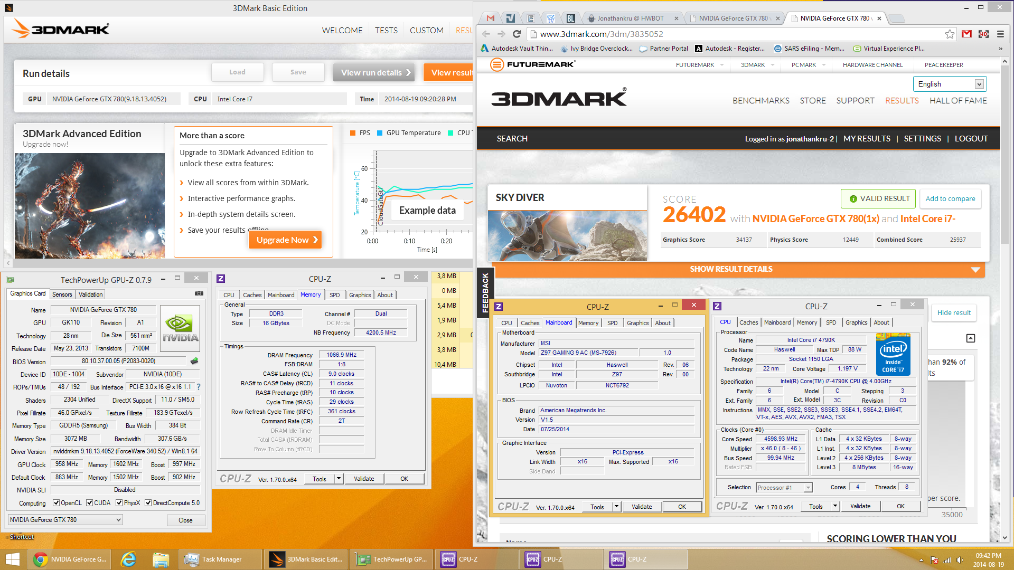Log out of the 3DMark website
Image resolution: width=1014 pixels, height=570 pixels.
[x=971, y=138]
